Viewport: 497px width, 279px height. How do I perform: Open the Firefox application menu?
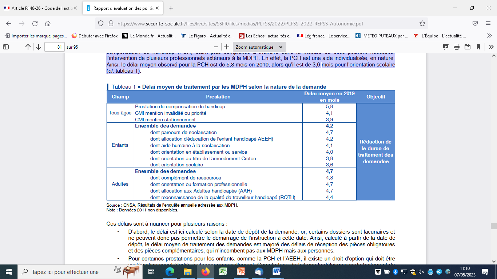(x=488, y=24)
